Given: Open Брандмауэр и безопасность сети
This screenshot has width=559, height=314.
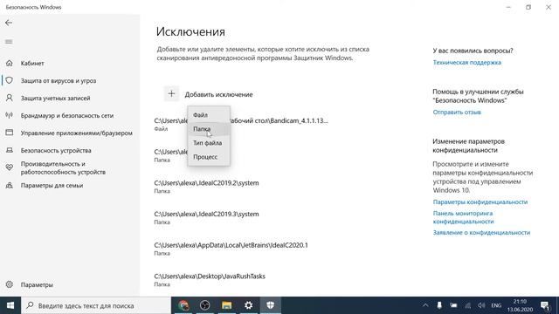Looking at the screenshot, I should point(67,115).
